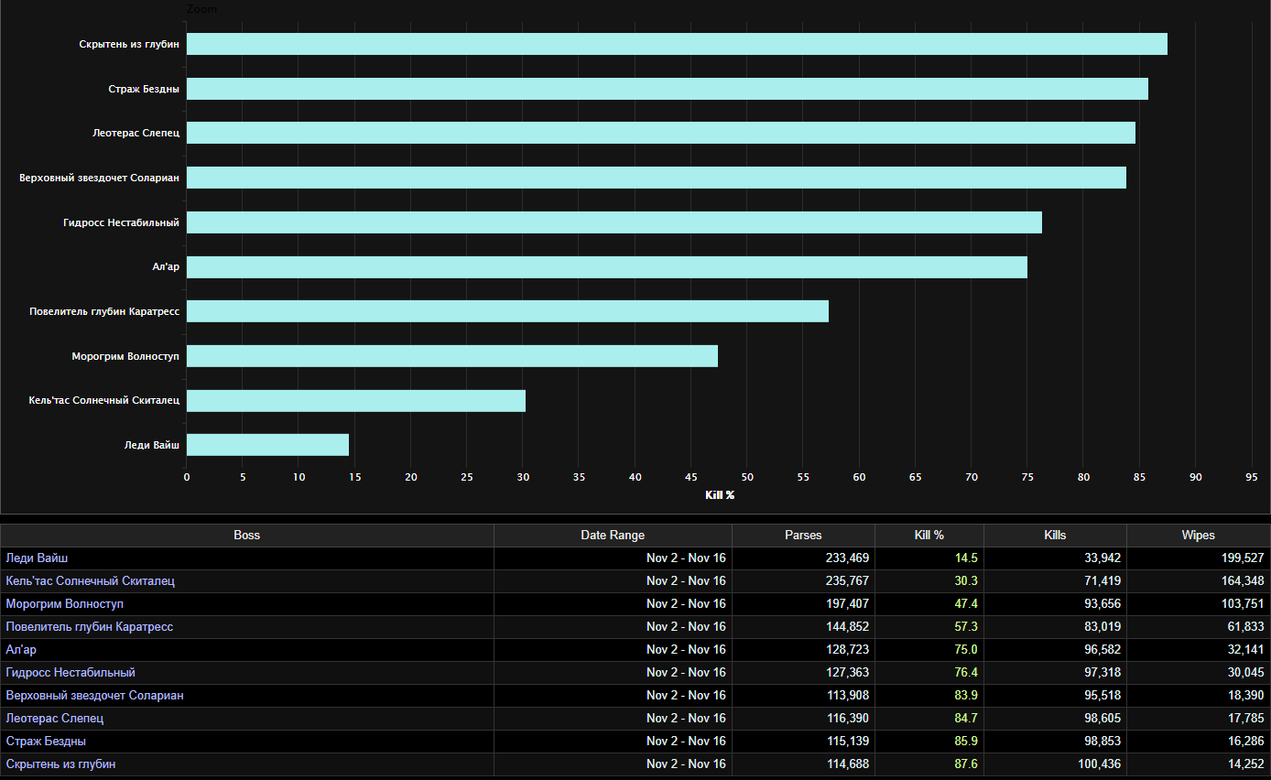Sort table by Kills column header
Screen dimensions: 1271x780
point(1055,536)
